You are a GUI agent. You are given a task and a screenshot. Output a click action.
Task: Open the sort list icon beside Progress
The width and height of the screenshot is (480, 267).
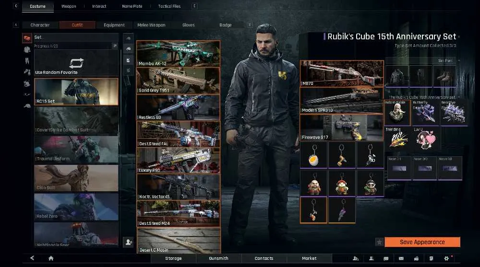click(115, 46)
